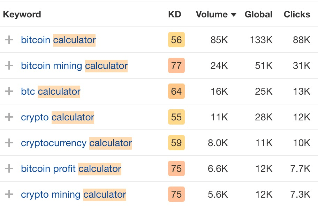Click the plus icon next to "crypto mining calculator"
Image resolution: width=318 pixels, height=206 pixels.
(x=9, y=194)
